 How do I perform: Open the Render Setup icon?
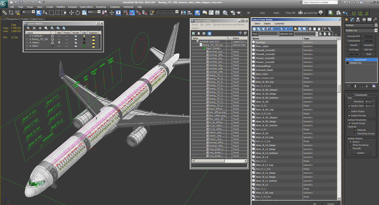pyautogui.click(x=233, y=13)
